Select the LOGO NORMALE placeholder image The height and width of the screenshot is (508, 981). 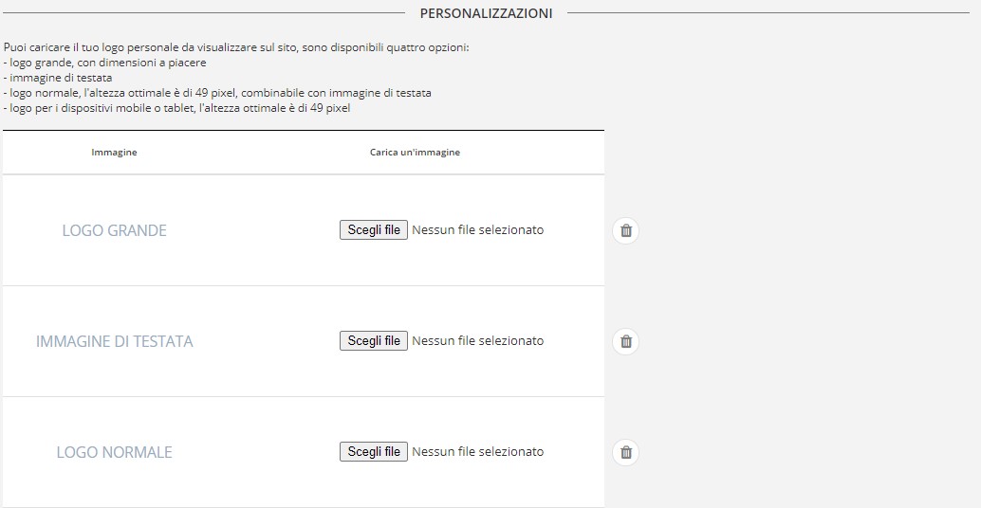pos(114,452)
